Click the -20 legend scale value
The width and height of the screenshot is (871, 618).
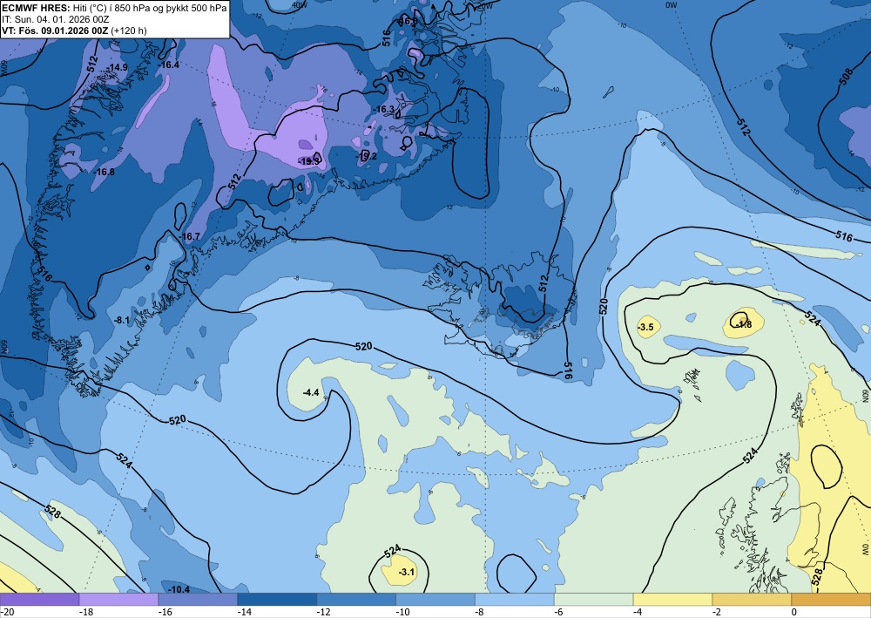(7, 612)
